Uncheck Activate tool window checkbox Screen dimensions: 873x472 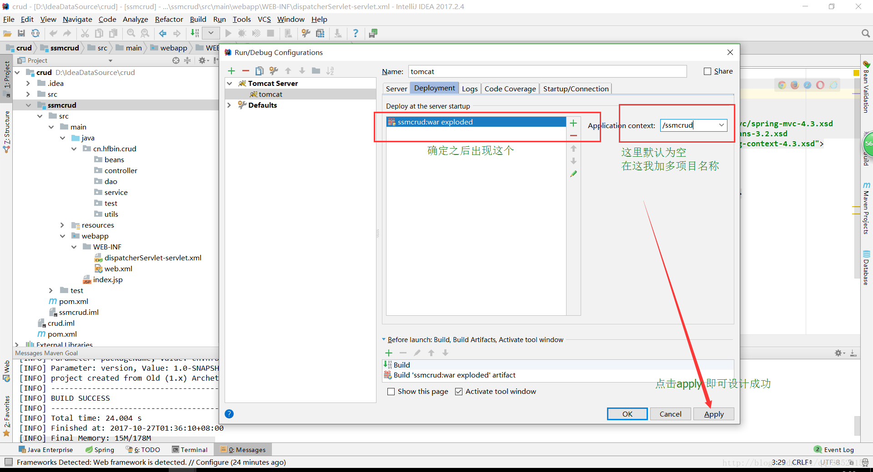tap(459, 392)
